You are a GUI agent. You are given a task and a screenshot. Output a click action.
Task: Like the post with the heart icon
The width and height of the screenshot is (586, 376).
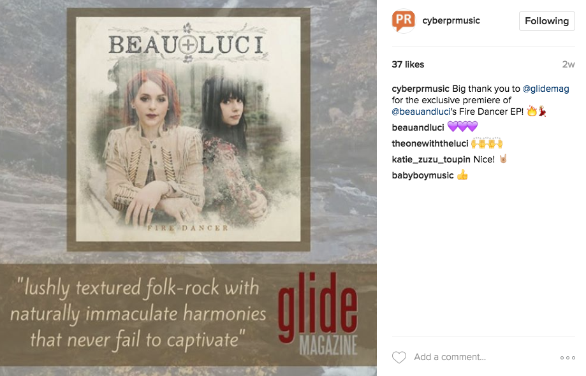pyautogui.click(x=399, y=358)
